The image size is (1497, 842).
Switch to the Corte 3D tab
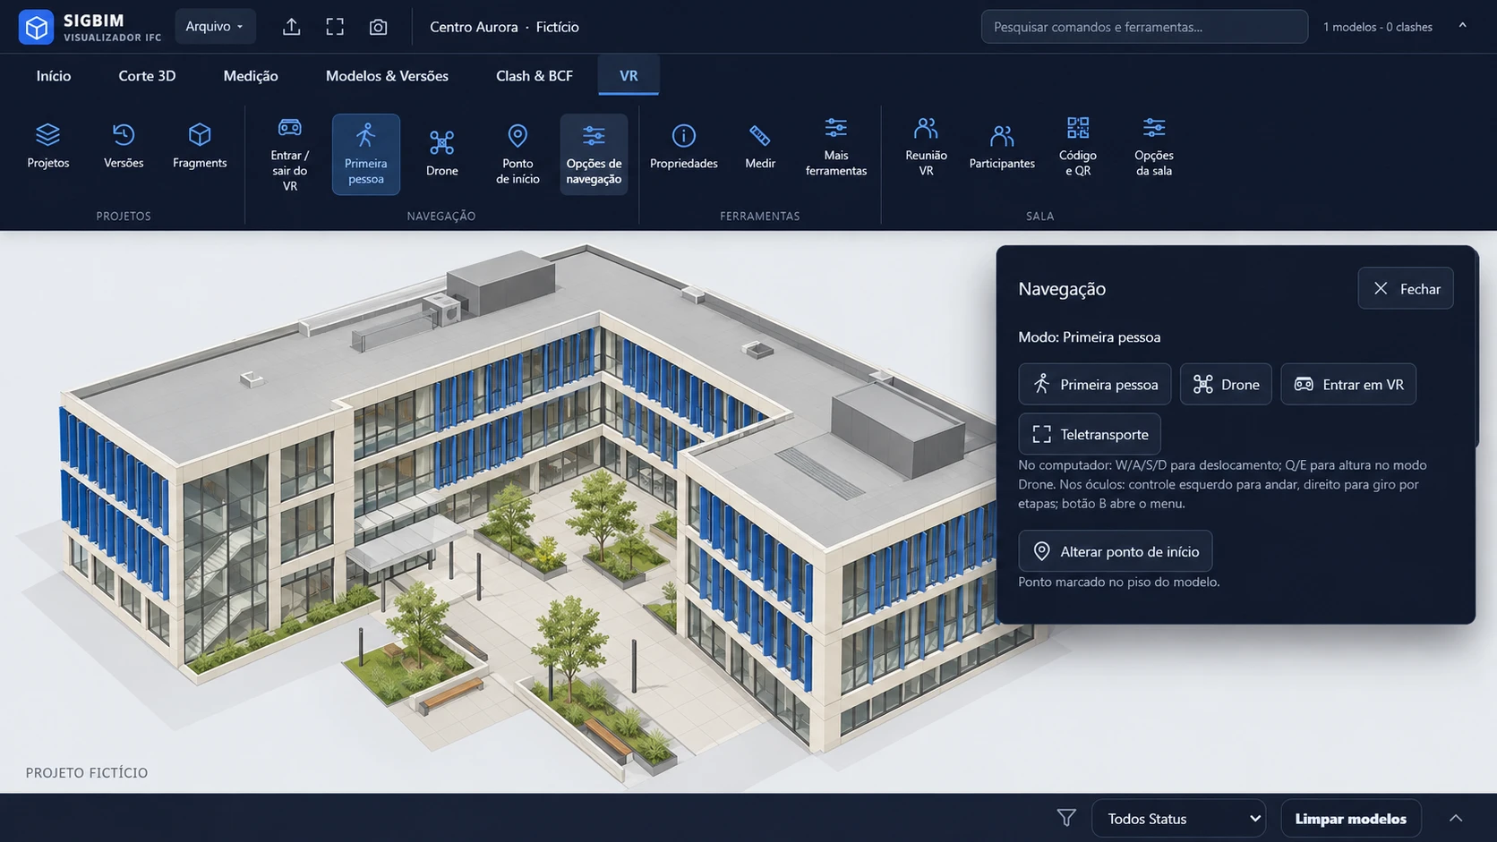pyautogui.click(x=147, y=76)
